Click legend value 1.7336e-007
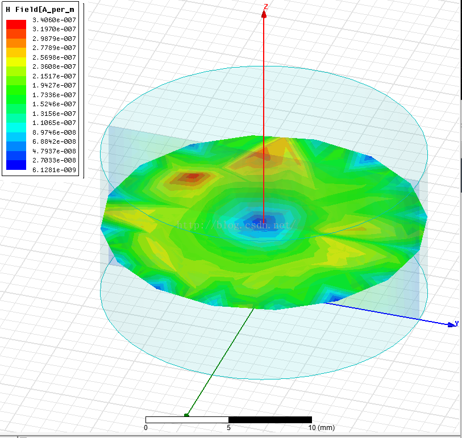This screenshot has height=438, width=462. click(x=54, y=95)
